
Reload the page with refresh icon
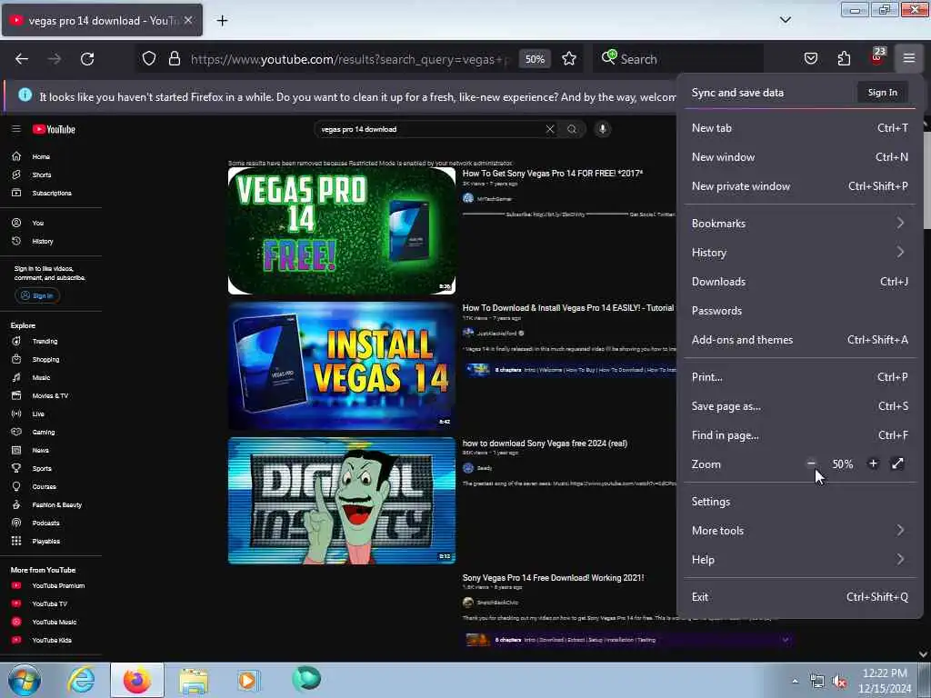pos(87,59)
